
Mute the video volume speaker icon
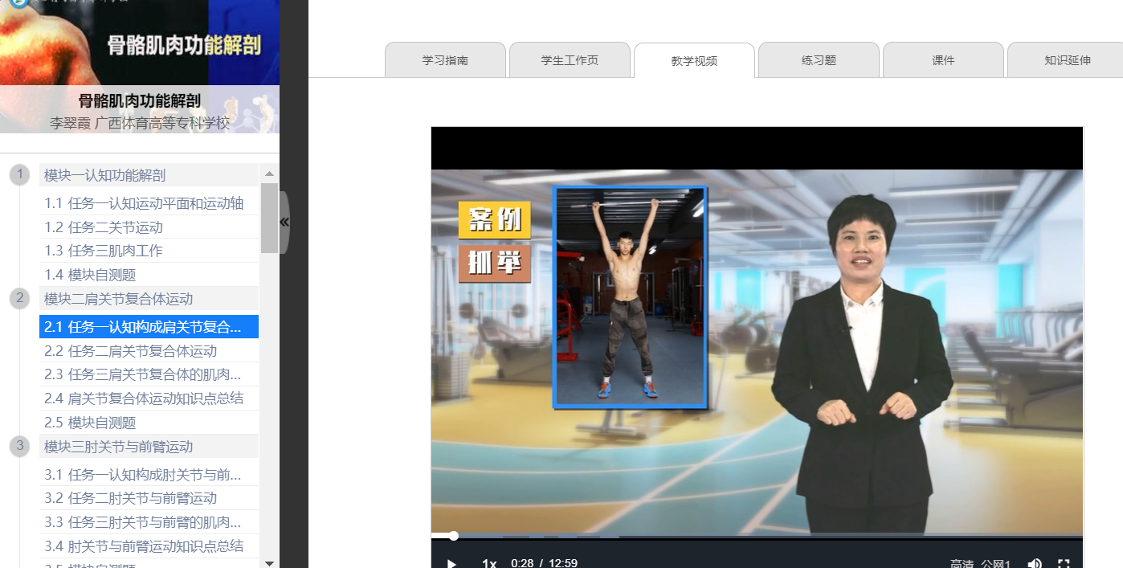point(1035,562)
